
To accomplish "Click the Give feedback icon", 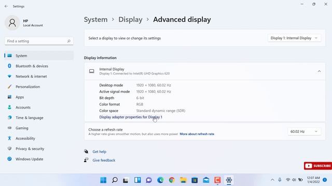I will click(86, 160).
